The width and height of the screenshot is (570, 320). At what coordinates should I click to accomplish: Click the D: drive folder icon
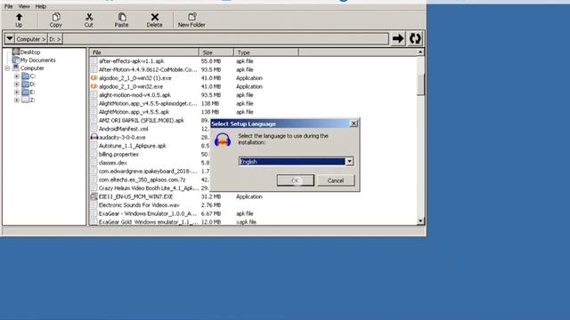[x=25, y=84]
